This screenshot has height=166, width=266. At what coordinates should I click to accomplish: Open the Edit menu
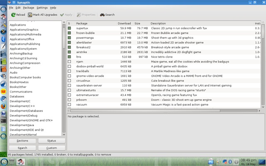pos(18,7)
